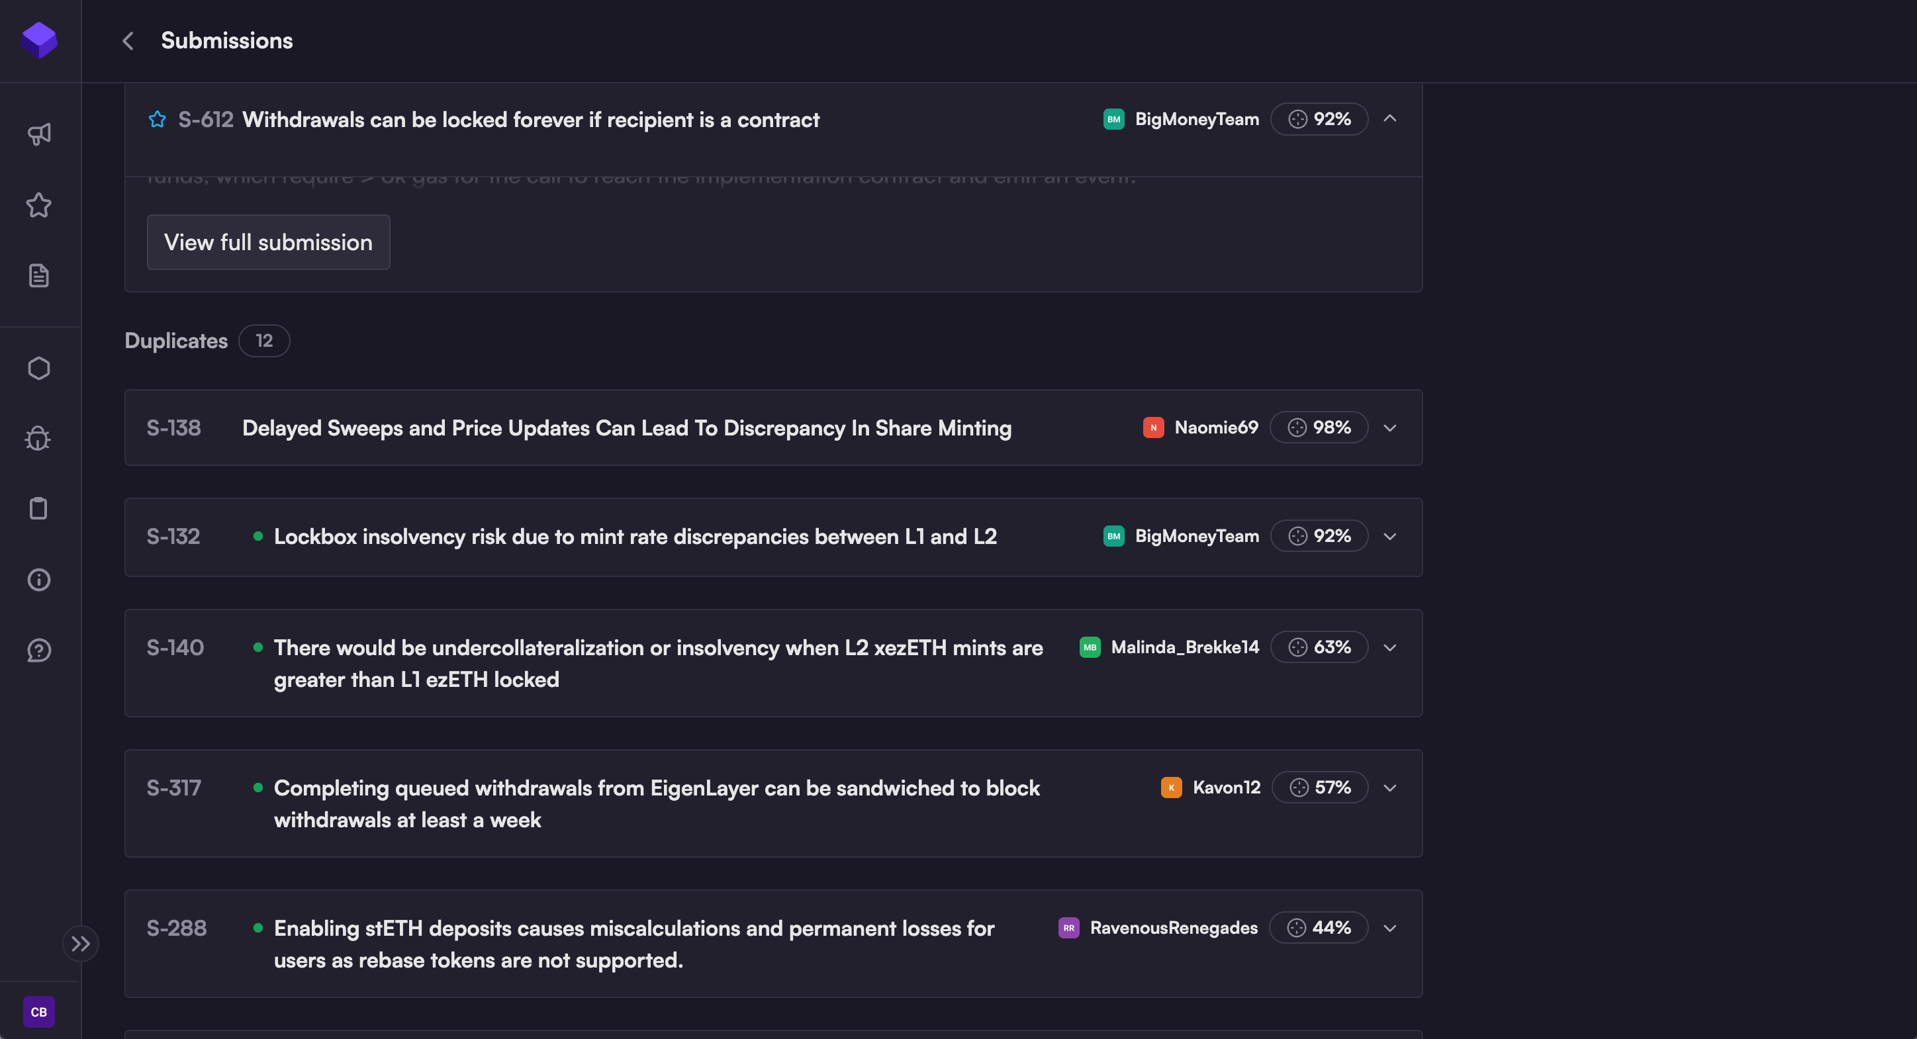Open the document page sidebar icon
This screenshot has height=1039, width=1917.
[x=38, y=276]
